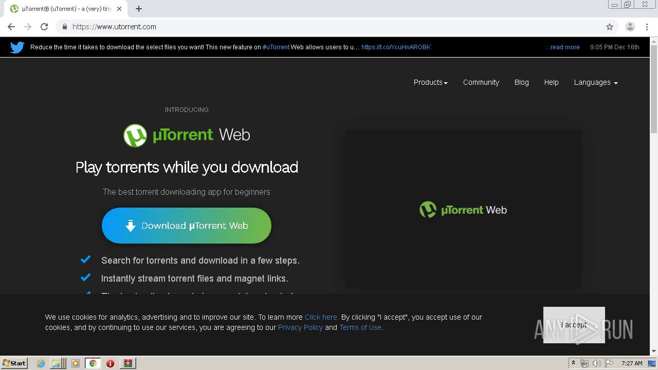Click the Instantly stream torrent files line

tap(194, 279)
